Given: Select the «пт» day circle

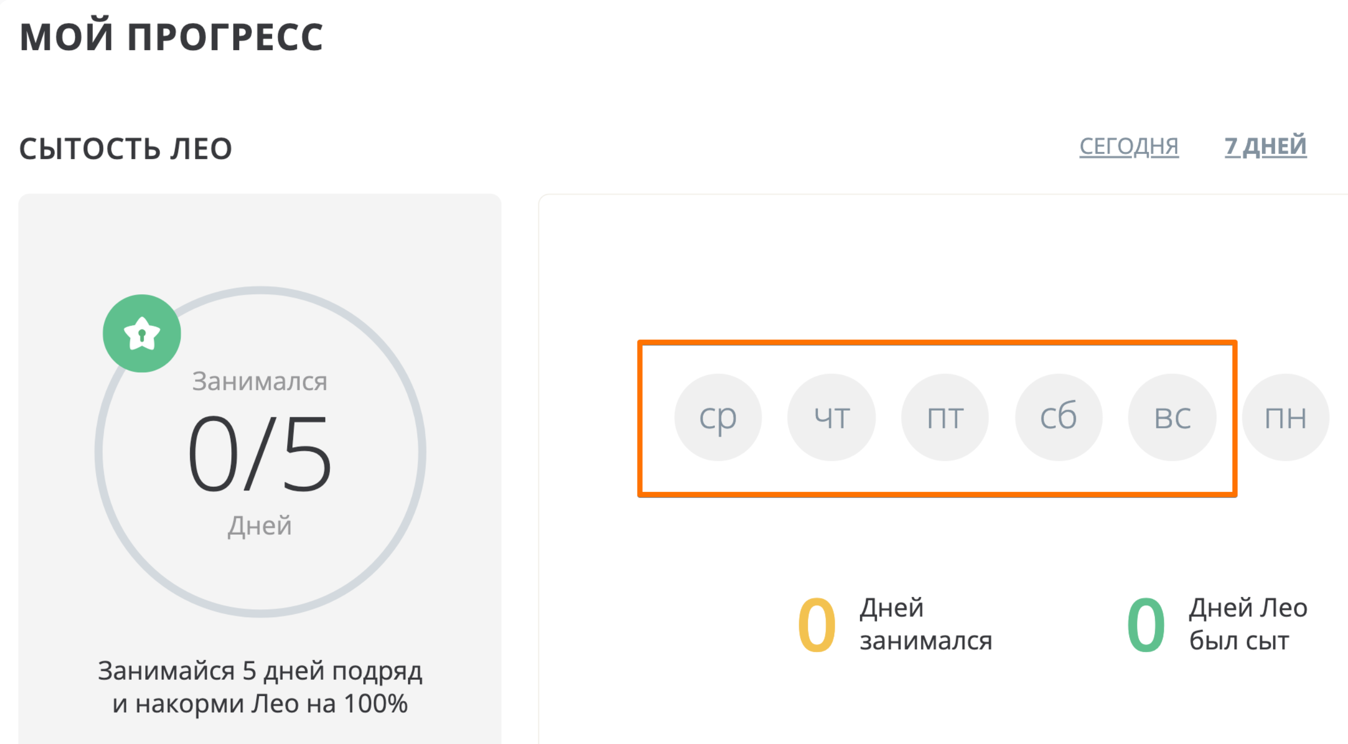Looking at the screenshot, I should point(945,417).
